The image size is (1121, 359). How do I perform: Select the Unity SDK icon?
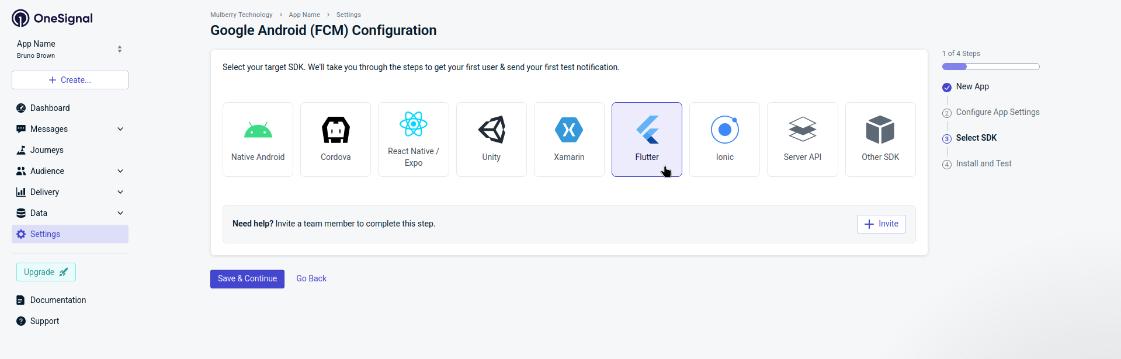491,130
